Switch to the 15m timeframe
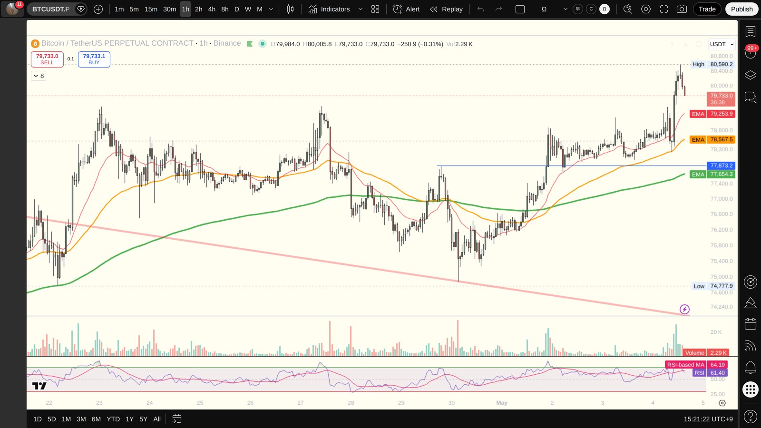 151,9
